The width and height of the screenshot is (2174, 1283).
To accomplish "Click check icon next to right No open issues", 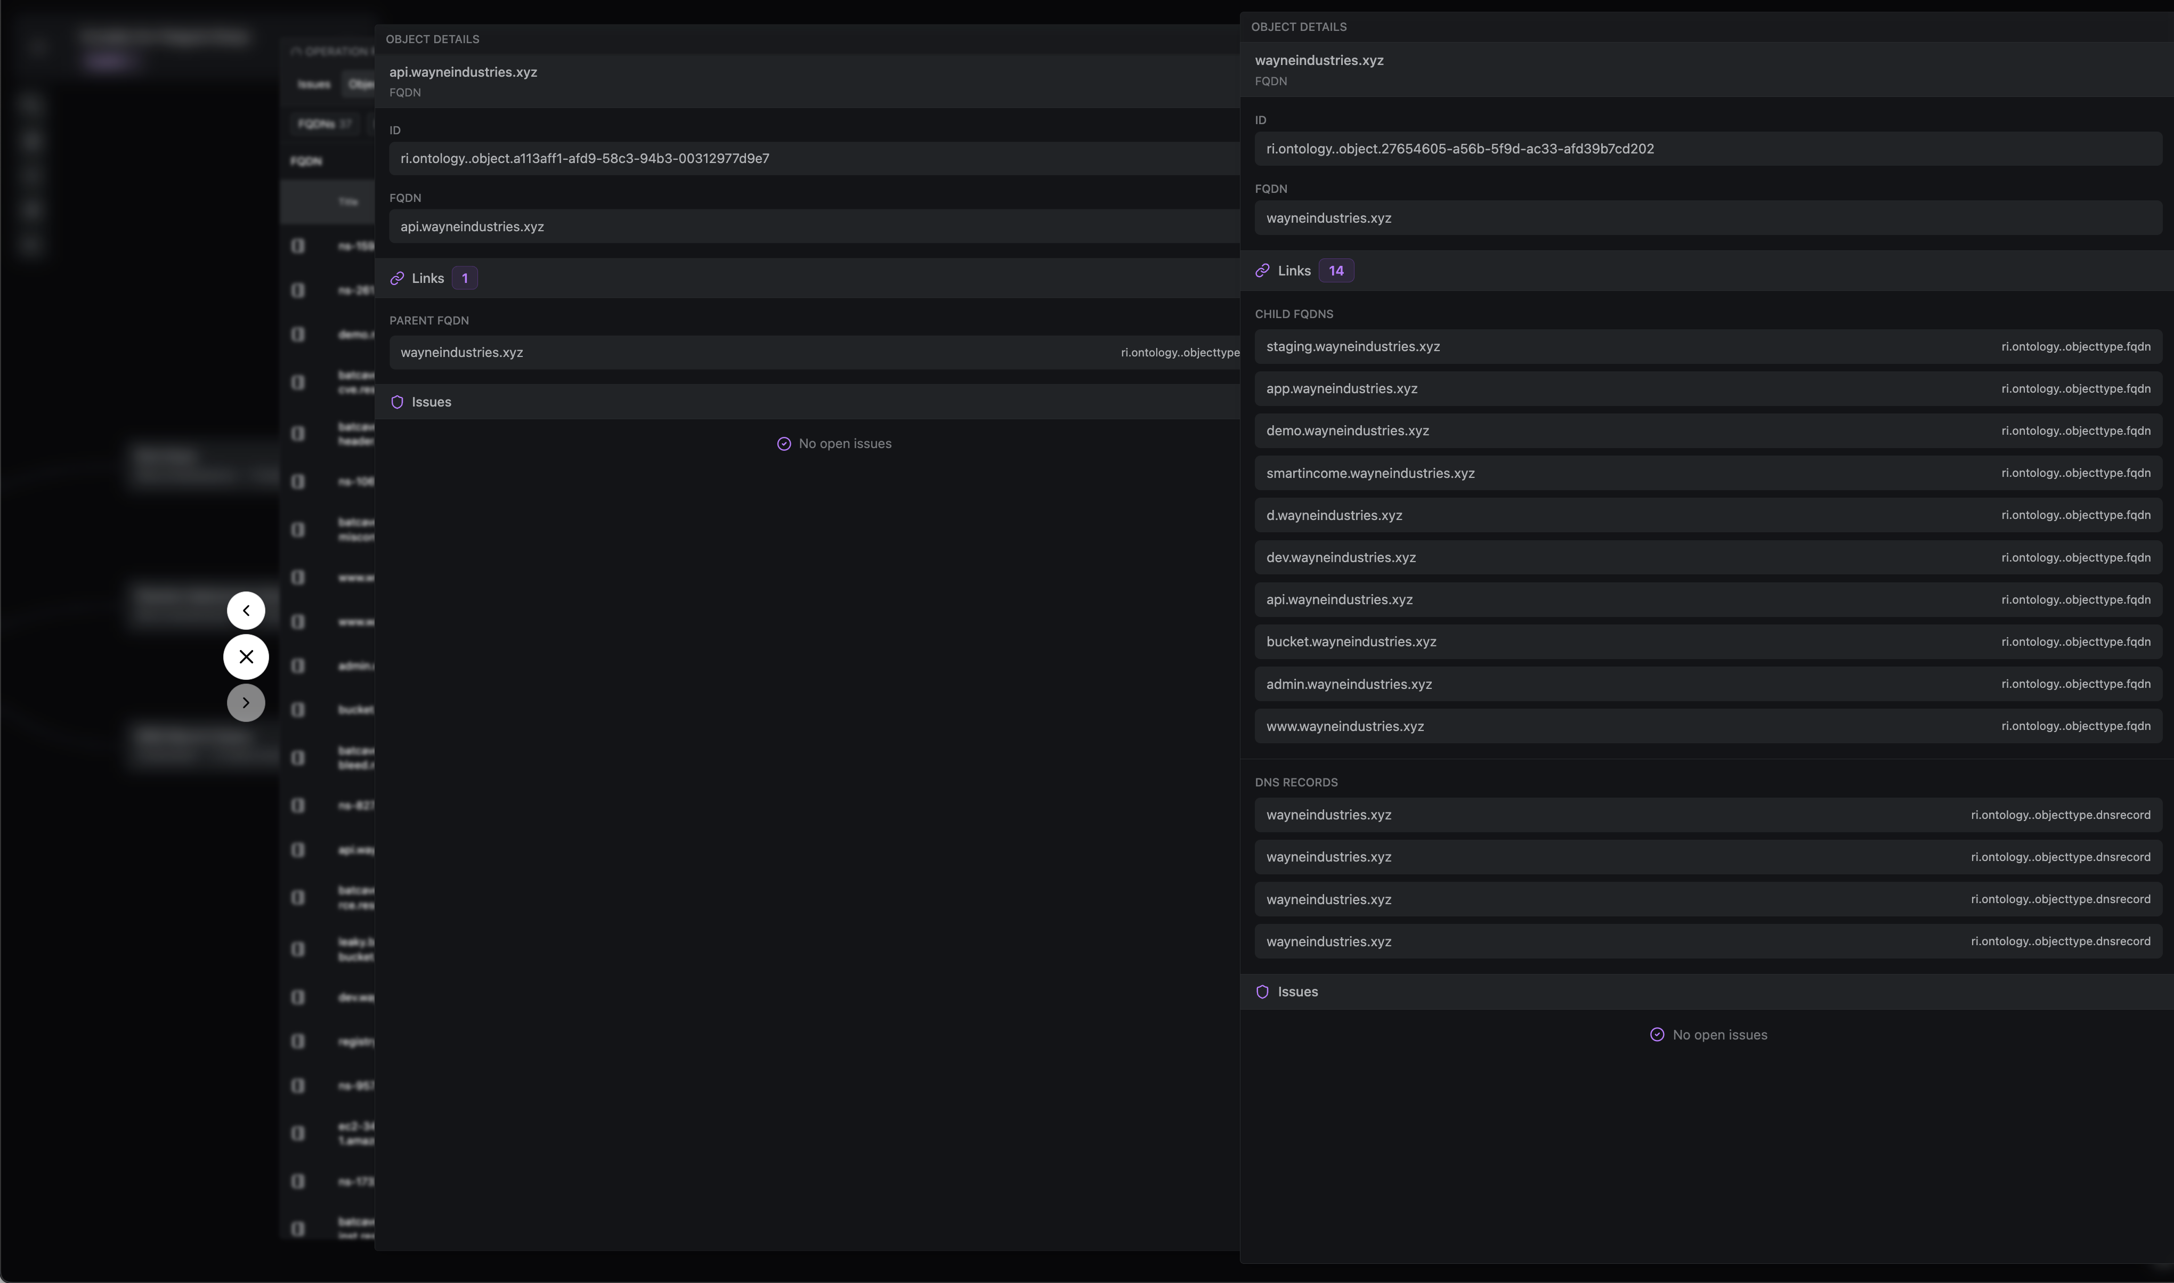I will tap(1656, 1035).
